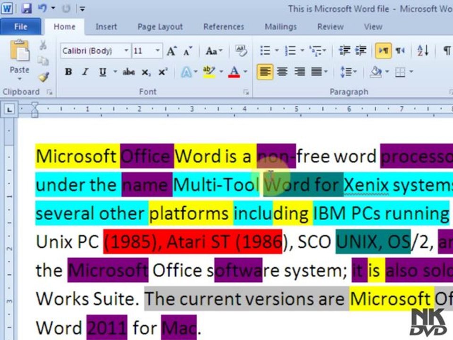Decrease the paragraph indent
The width and height of the screenshot is (453, 340).
(344, 51)
